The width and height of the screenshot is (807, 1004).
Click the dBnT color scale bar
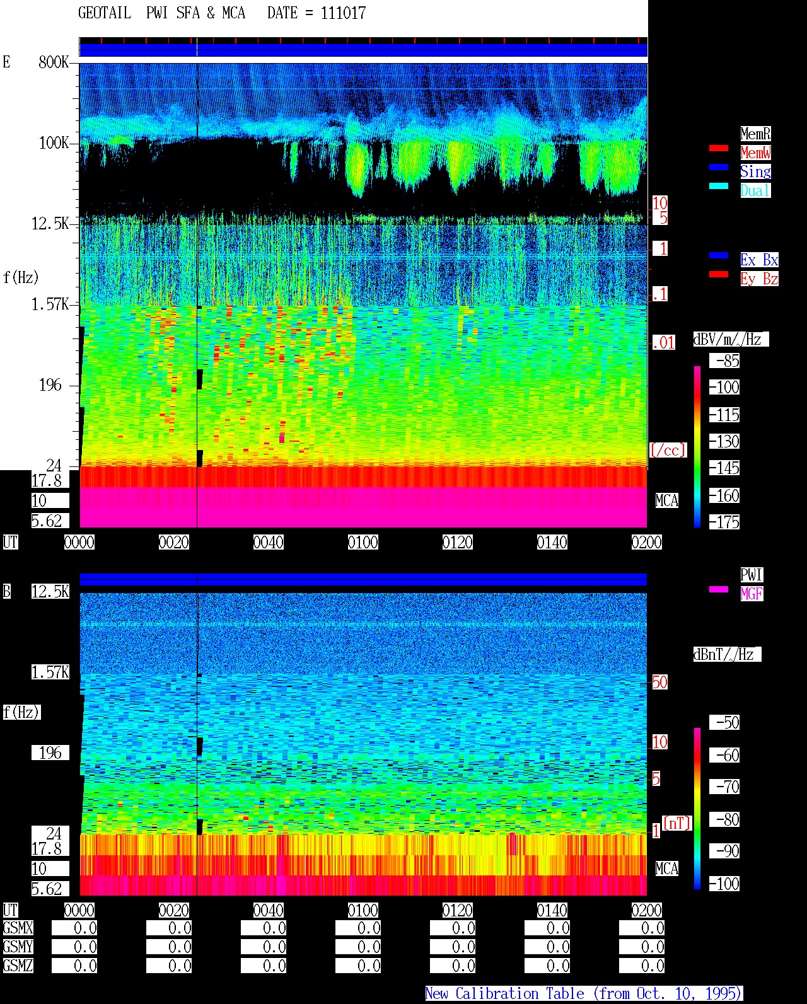pyautogui.click(x=697, y=809)
